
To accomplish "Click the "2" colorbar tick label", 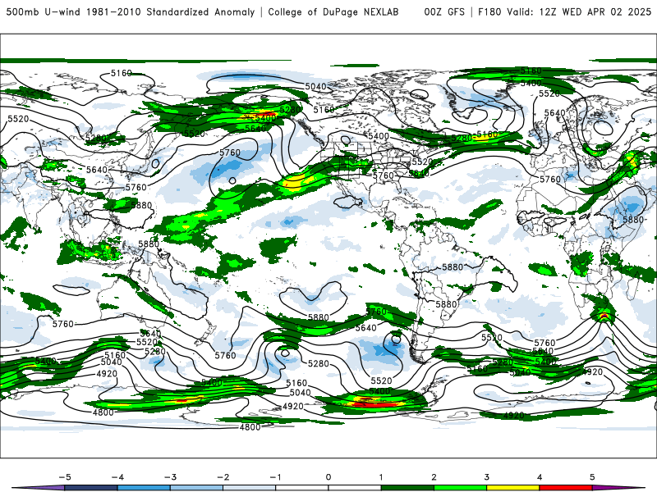I will pos(434,477).
